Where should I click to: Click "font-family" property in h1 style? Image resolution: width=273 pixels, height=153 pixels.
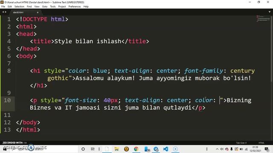(204, 71)
